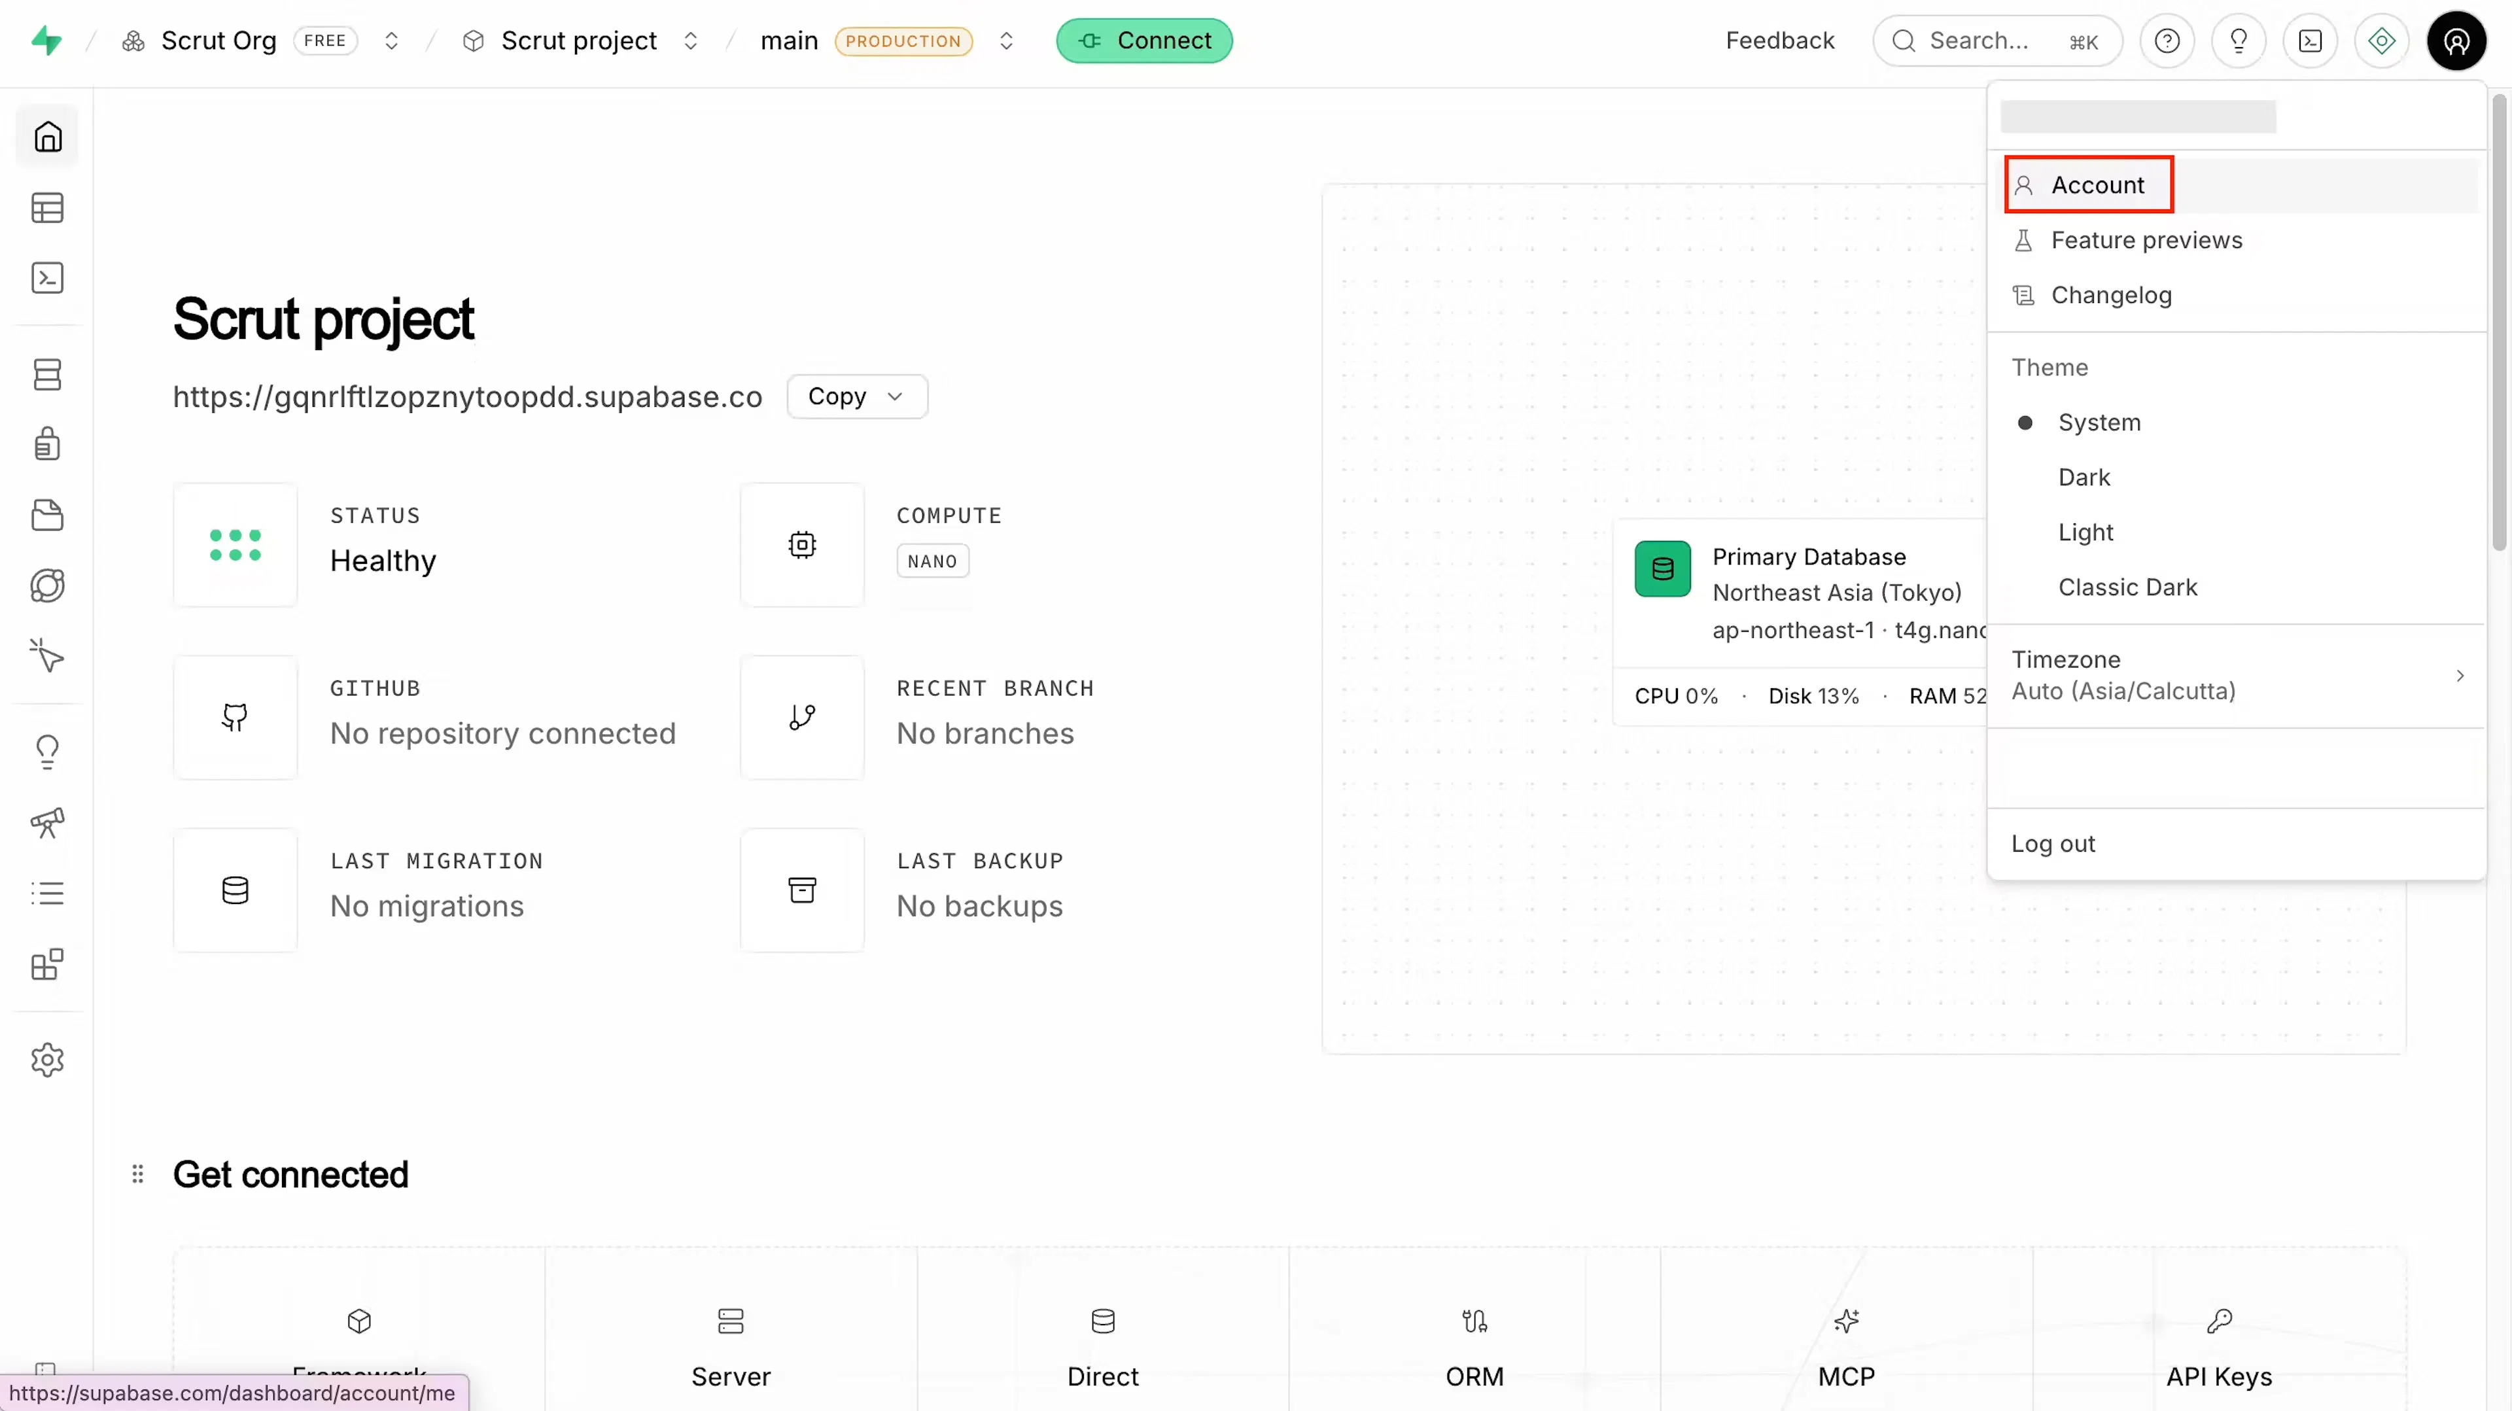Expand the Scrut project switcher chevrons
This screenshot has height=1411, width=2512.
[x=690, y=41]
